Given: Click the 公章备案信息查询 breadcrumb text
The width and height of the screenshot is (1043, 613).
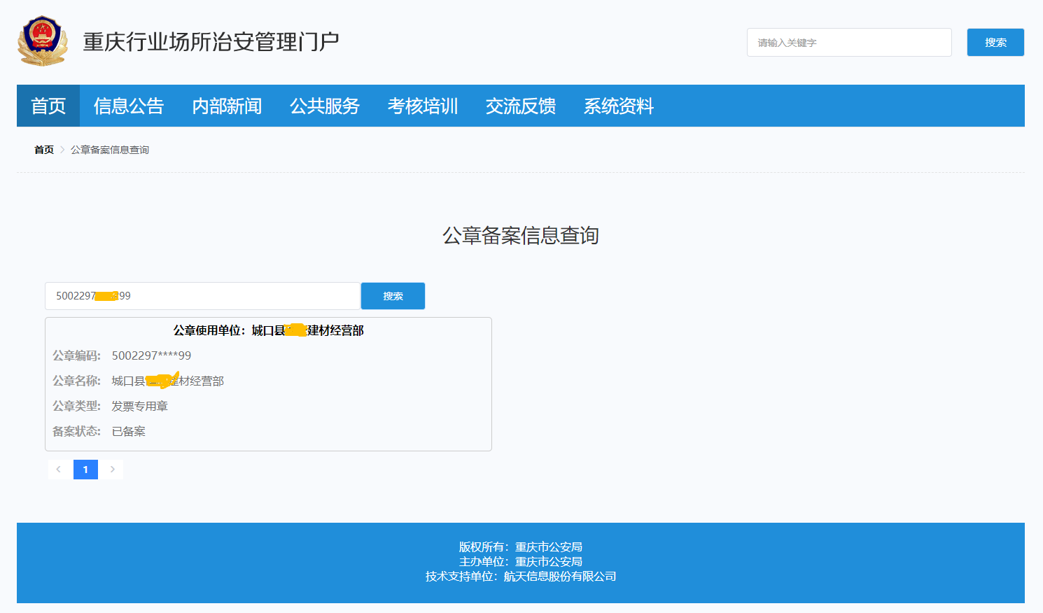Looking at the screenshot, I should click(110, 150).
